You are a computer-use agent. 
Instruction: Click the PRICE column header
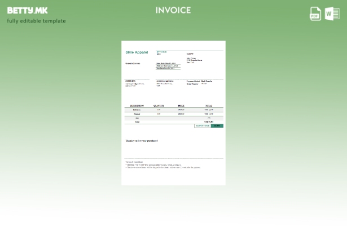(x=181, y=106)
